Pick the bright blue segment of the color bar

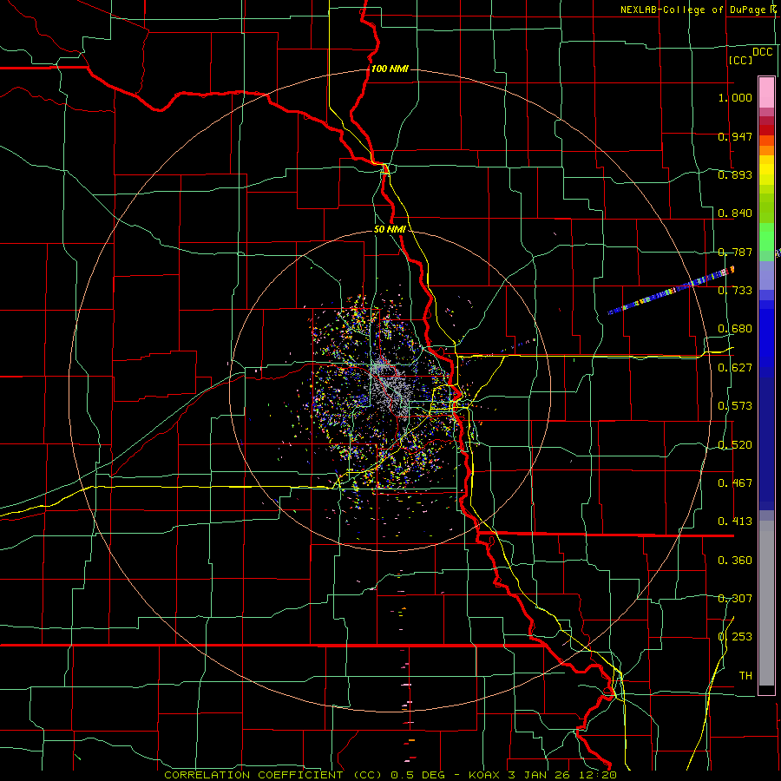[766, 338]
